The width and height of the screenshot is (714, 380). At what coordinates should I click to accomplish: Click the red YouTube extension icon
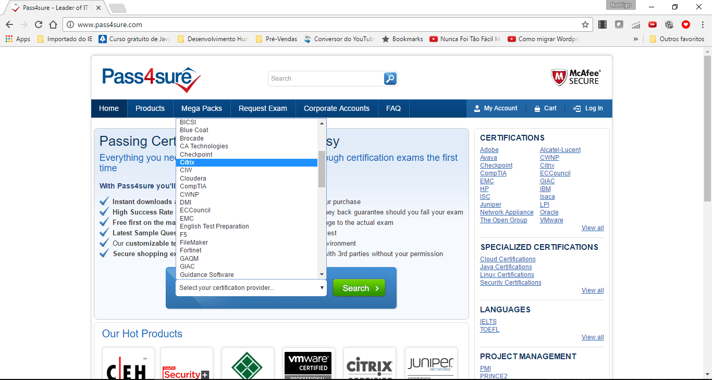653,24
